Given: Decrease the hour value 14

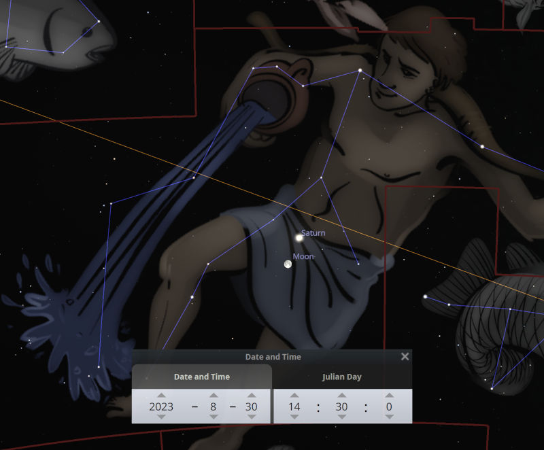Looking at the screenshot, I should [294, 417].
